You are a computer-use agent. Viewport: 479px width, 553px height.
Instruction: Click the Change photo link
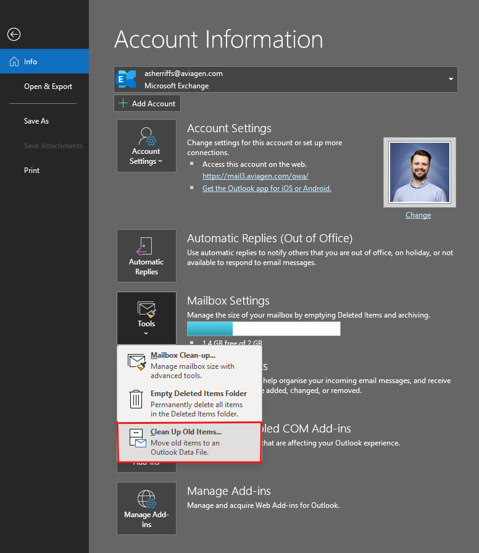coord(418,215)
